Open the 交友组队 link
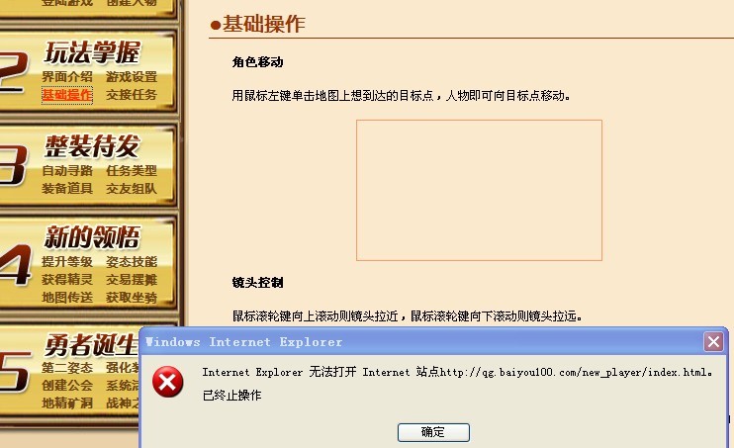734x448 pixels. (x=132, y=188)
